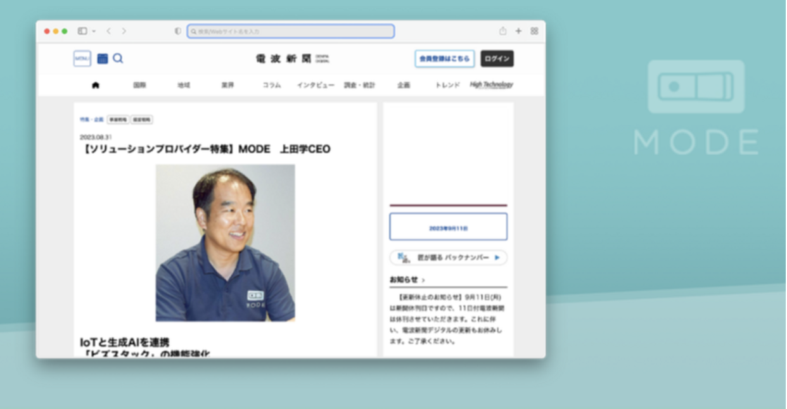Click the MENU icon in site header
The image size is (787, 409).
[82, 59]
